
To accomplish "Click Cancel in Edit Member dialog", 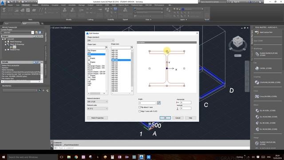I will [177, 118].
